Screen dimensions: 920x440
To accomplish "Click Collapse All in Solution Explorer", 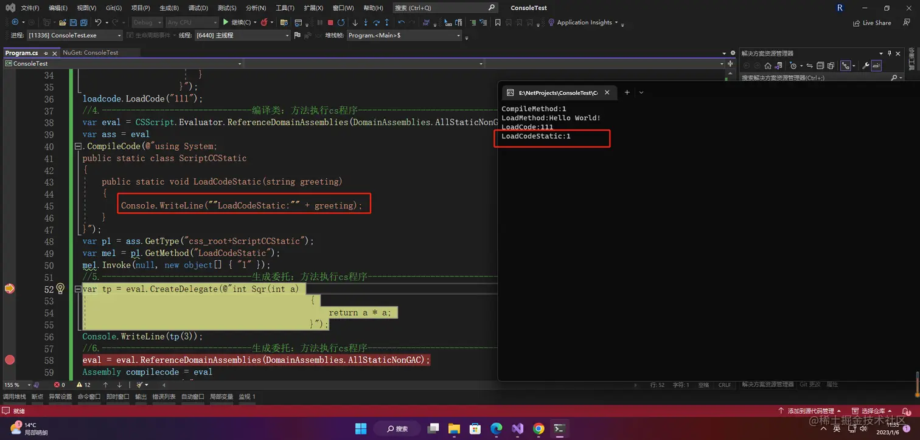I will 820,66.
